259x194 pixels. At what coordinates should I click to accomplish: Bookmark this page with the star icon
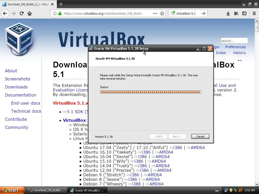click(x=162, y=13)
